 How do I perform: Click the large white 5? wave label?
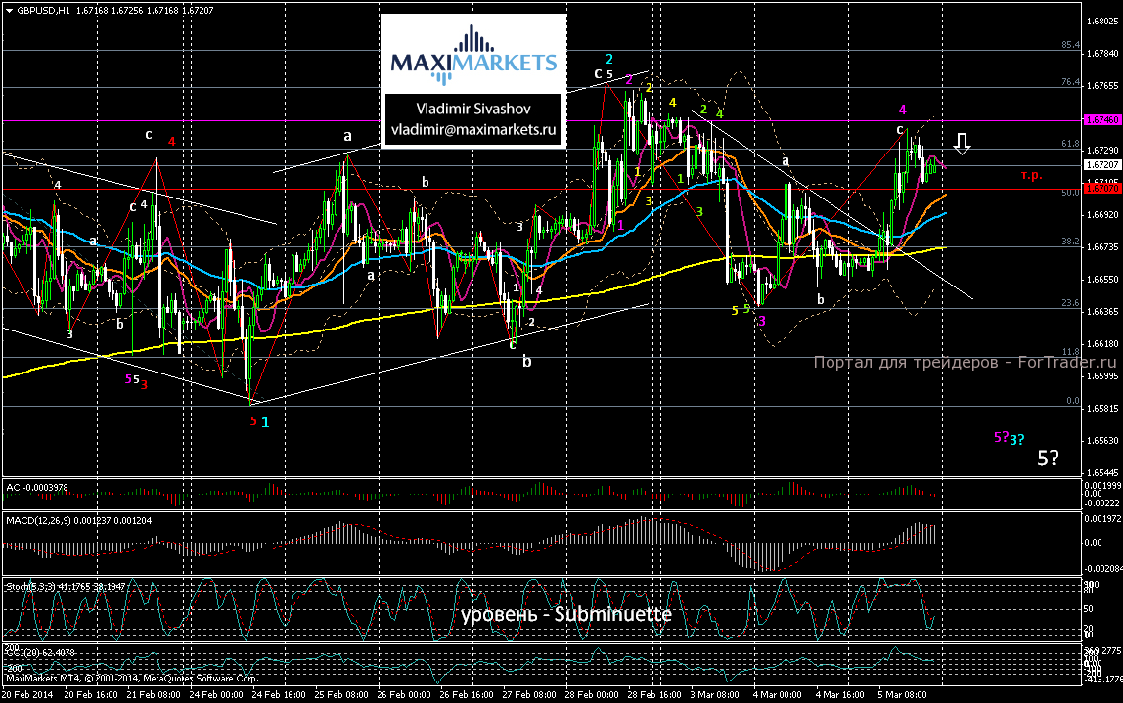coord(1048,458)
